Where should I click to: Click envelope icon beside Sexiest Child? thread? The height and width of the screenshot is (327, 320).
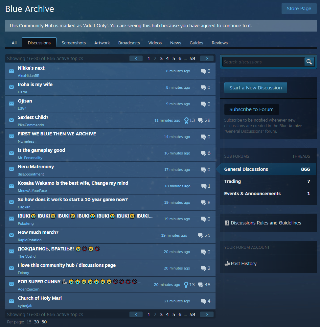(x=11, y=120)
